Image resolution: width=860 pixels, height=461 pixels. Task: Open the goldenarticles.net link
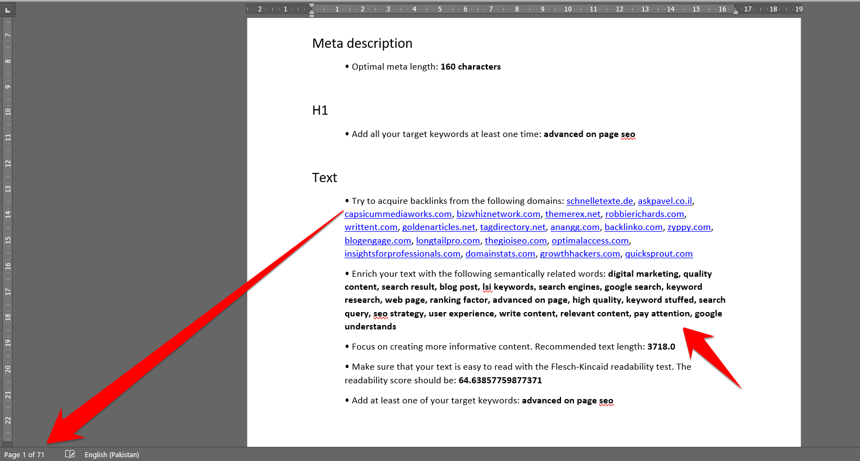pos(438,227)
